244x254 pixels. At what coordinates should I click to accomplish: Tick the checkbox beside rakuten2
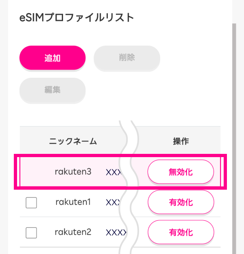(31, 232)
